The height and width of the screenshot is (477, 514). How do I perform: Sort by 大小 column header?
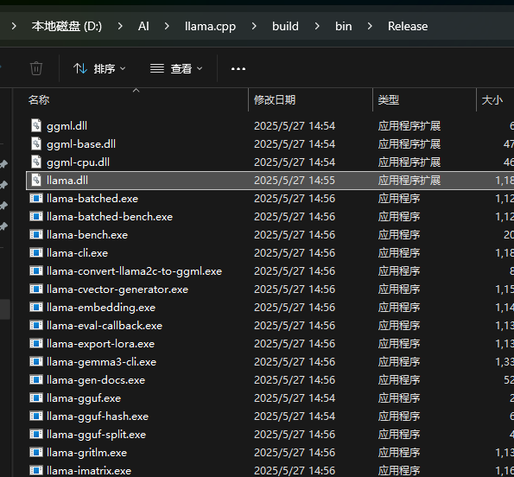(492, 99)
